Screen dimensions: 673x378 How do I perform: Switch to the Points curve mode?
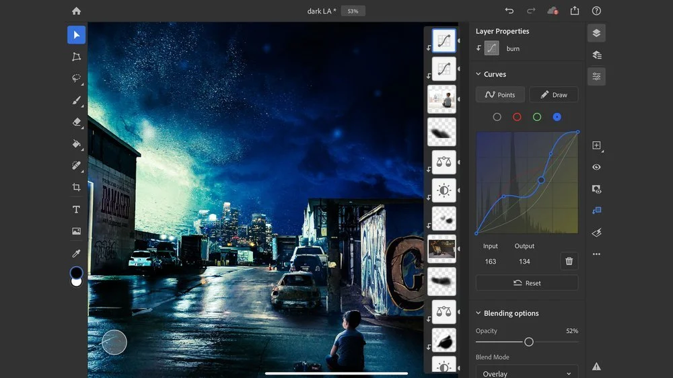pos(500,95)
